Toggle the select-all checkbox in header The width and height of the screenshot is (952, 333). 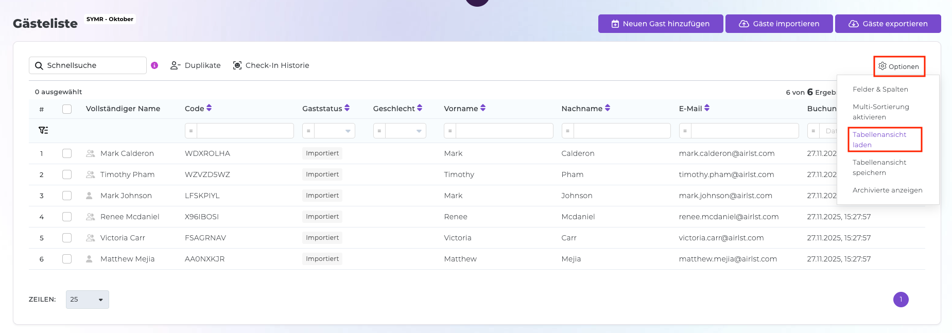tap(67, 109)
